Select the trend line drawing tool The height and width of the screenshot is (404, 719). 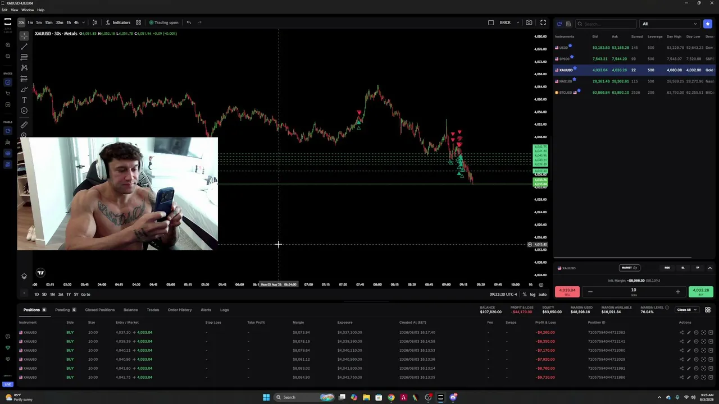24,46
